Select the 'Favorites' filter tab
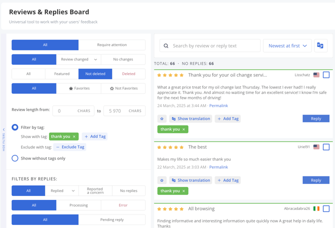 tap(78, 88)
